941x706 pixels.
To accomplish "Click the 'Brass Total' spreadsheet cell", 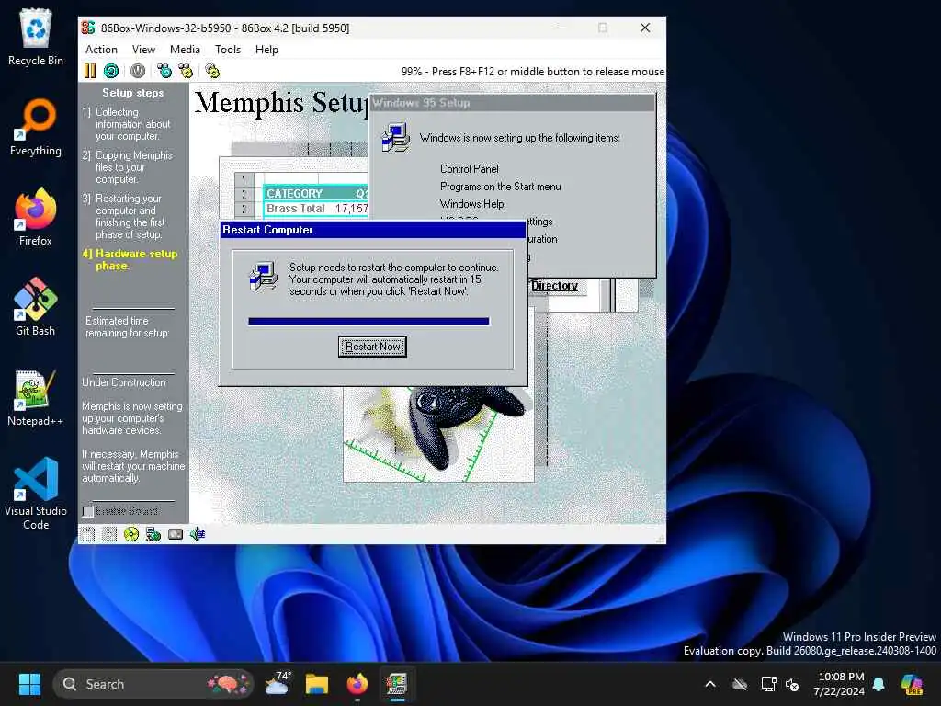I will [x=296, y=209].
